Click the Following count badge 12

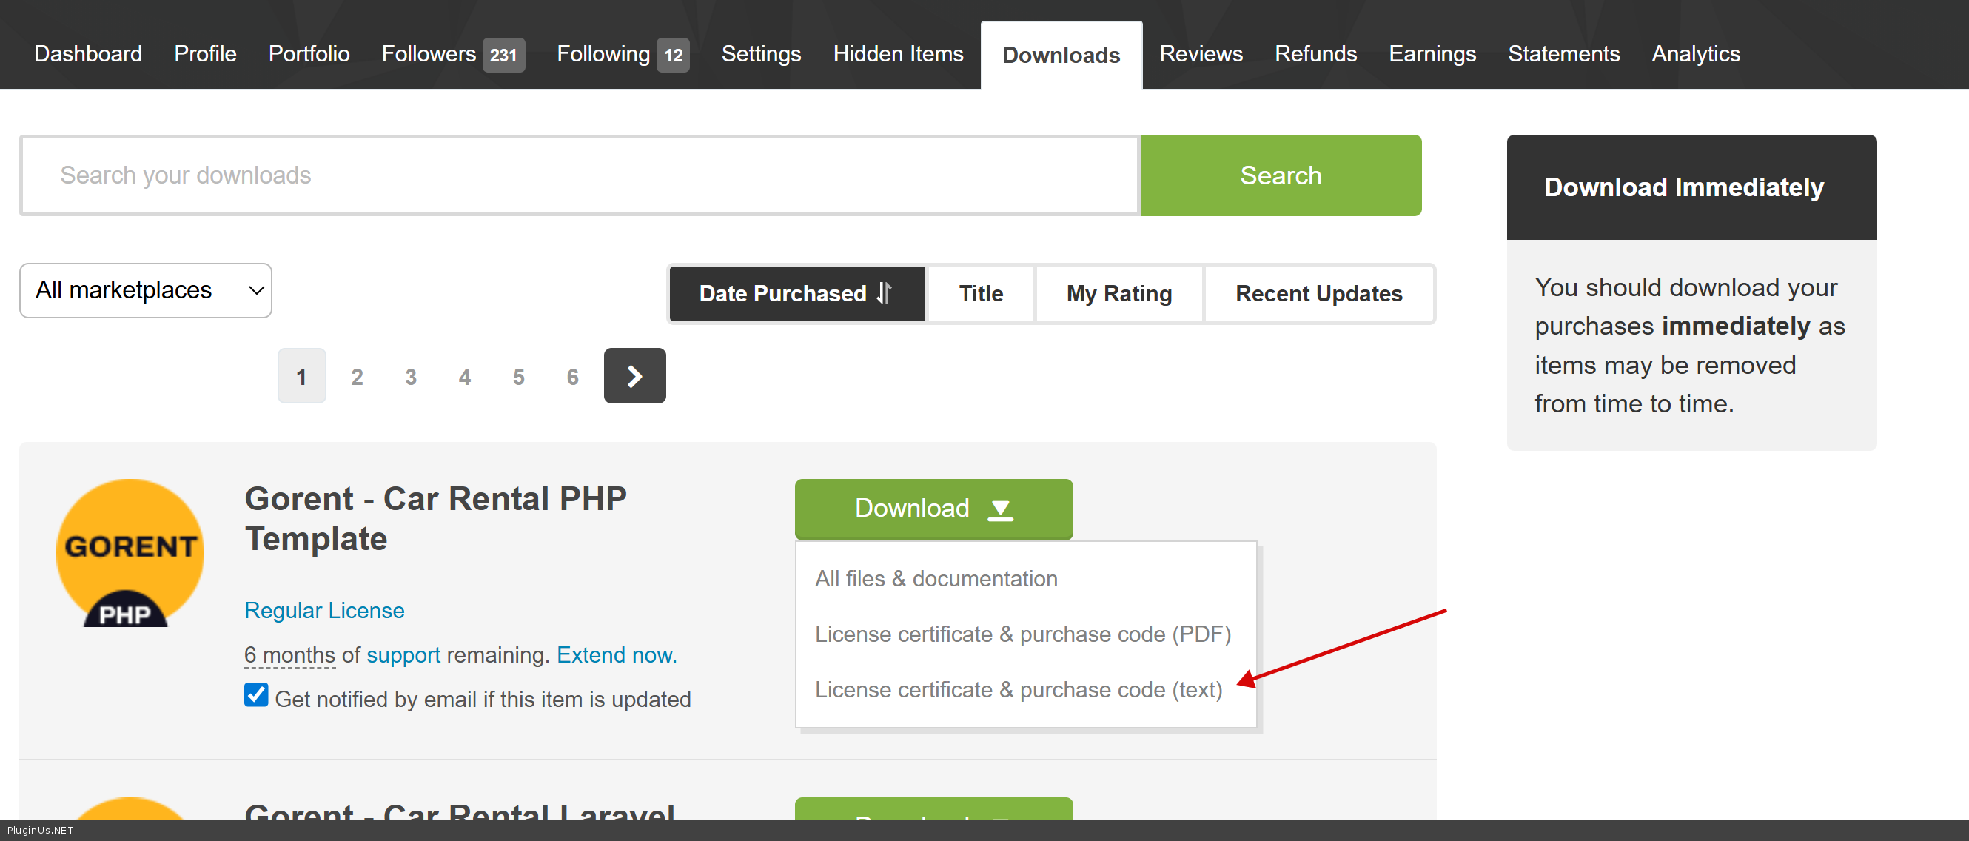673,54
